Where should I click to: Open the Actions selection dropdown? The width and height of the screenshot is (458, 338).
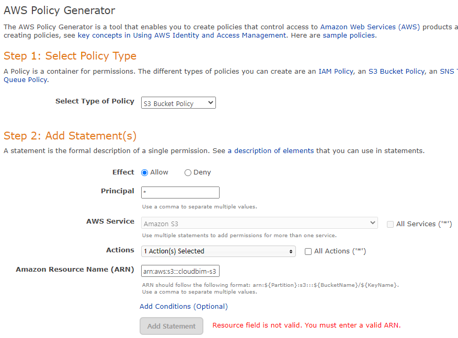[219, 251]
